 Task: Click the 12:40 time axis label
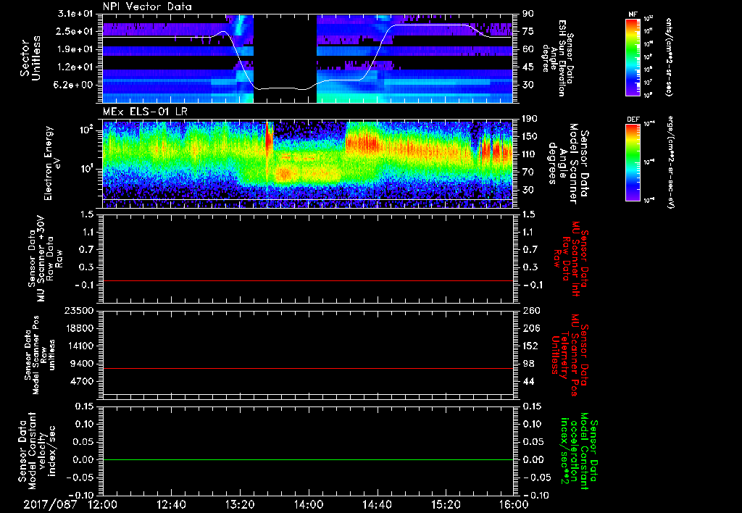[x=171, y=504]
